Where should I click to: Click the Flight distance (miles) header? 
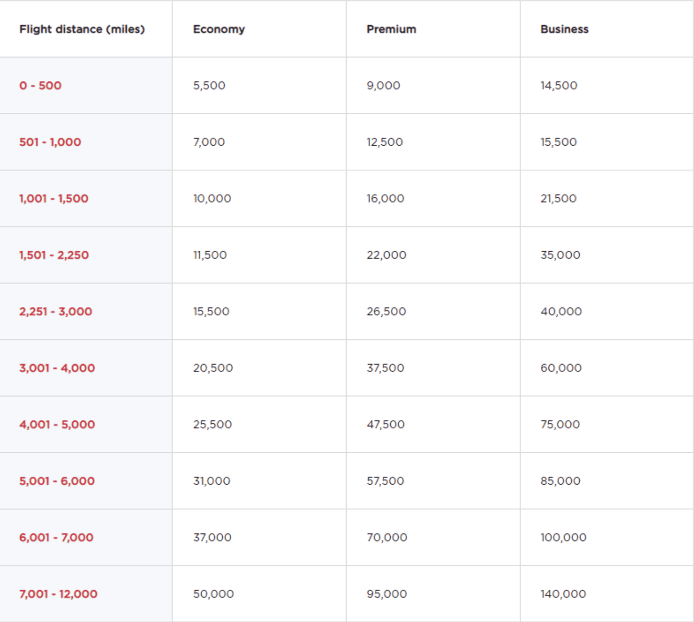(x=82, y=29)
